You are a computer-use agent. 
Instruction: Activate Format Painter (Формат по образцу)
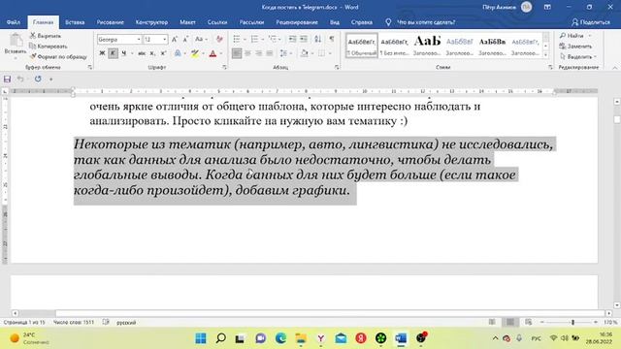pyautogui.click(x=58, y=56)
